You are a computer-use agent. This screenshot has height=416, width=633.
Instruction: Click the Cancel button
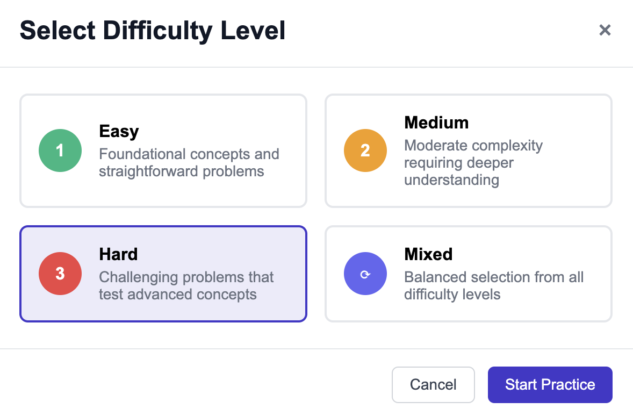click(433, 385)
